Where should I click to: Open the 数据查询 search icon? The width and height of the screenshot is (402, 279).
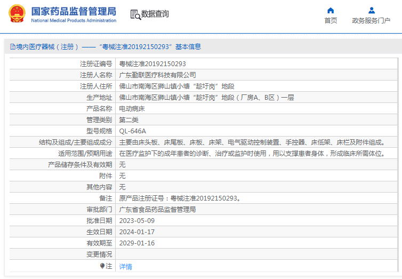point(135,14)
